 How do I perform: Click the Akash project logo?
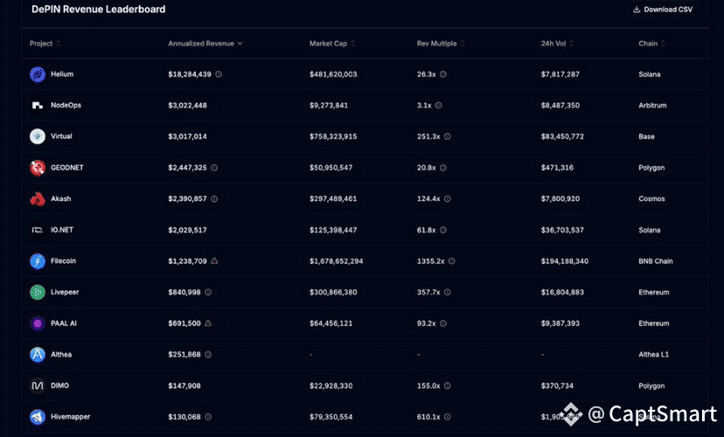pos(38,199)
